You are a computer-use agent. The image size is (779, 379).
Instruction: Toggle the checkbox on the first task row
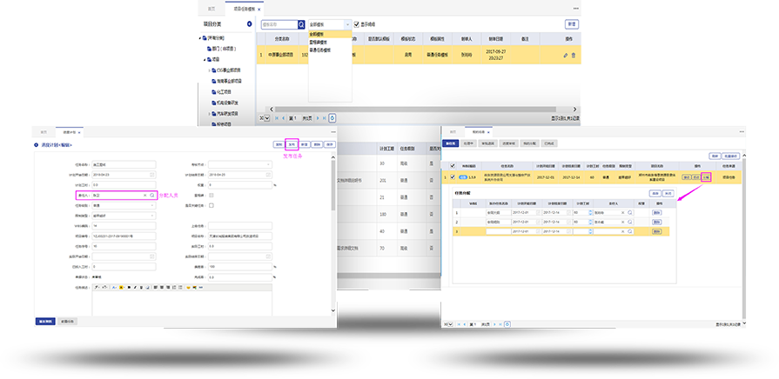pyautogui.click(x=451, y=176)
